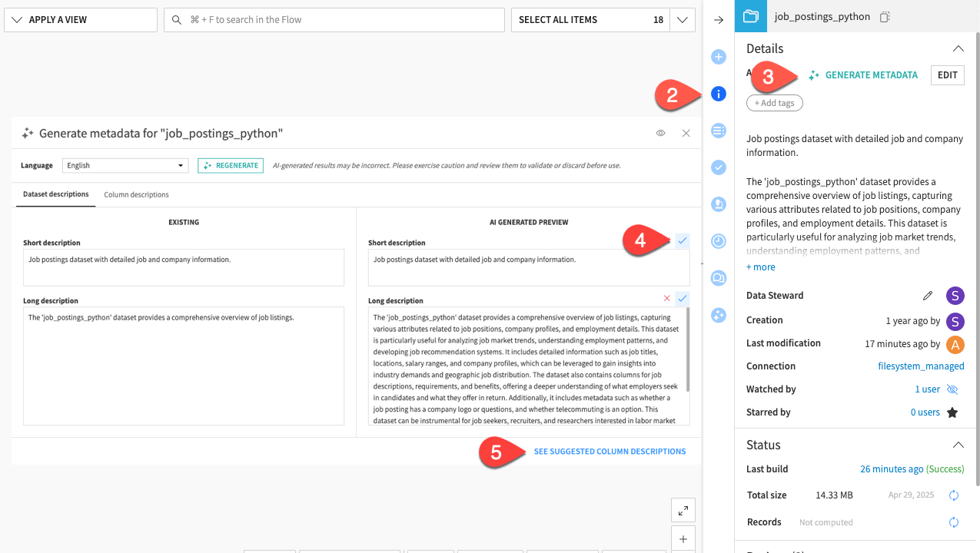This screenshot has width=980, height=553.
Task: Toggle preview with the eye icon in dialog header
Action: coord(660,133)
